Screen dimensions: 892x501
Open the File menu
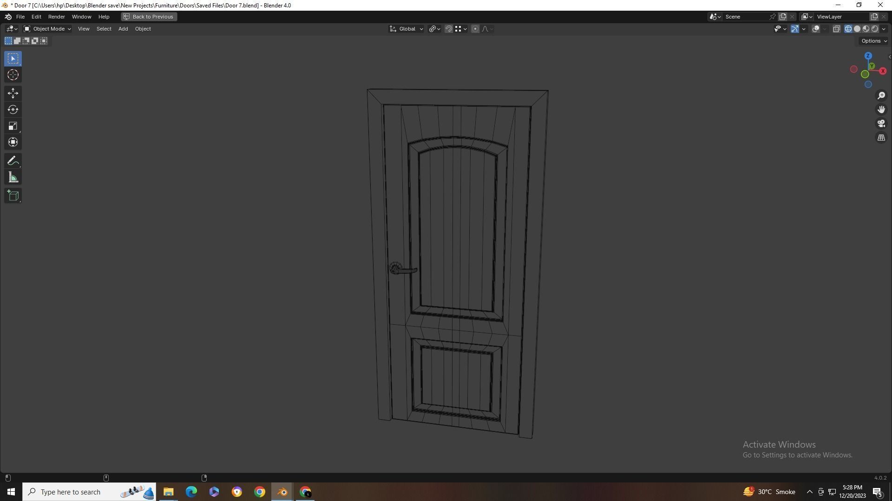(20, 17)
